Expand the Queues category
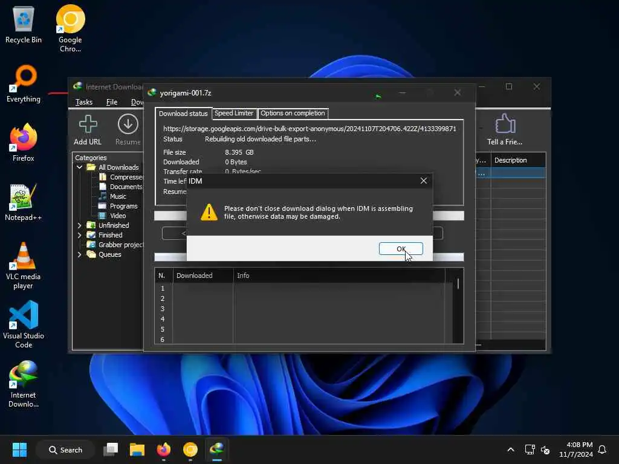The height and width of the screenshot is (464, 619). click(x=79, y=254)
